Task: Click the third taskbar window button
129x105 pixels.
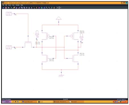Action: tap(61, 102)
